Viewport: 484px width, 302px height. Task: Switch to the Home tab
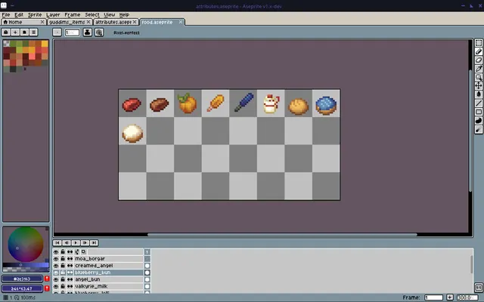[x=23, y=22]
